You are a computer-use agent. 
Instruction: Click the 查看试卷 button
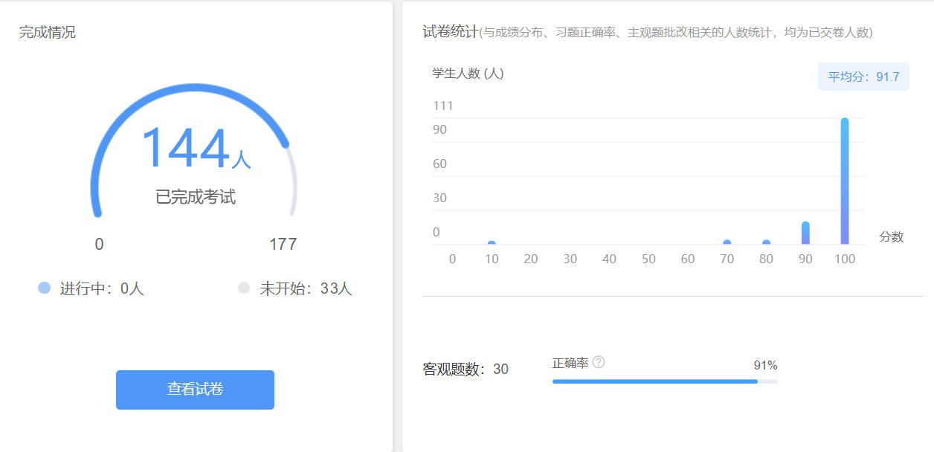[x=195, y=390]
